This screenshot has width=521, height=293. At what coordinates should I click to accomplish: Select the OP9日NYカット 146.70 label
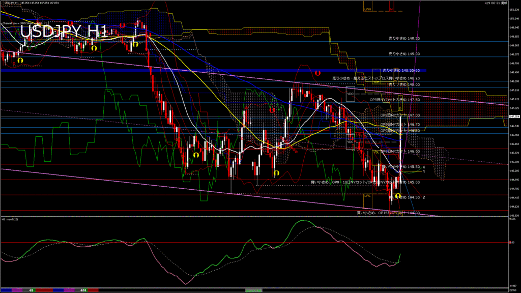coord(400,125)
